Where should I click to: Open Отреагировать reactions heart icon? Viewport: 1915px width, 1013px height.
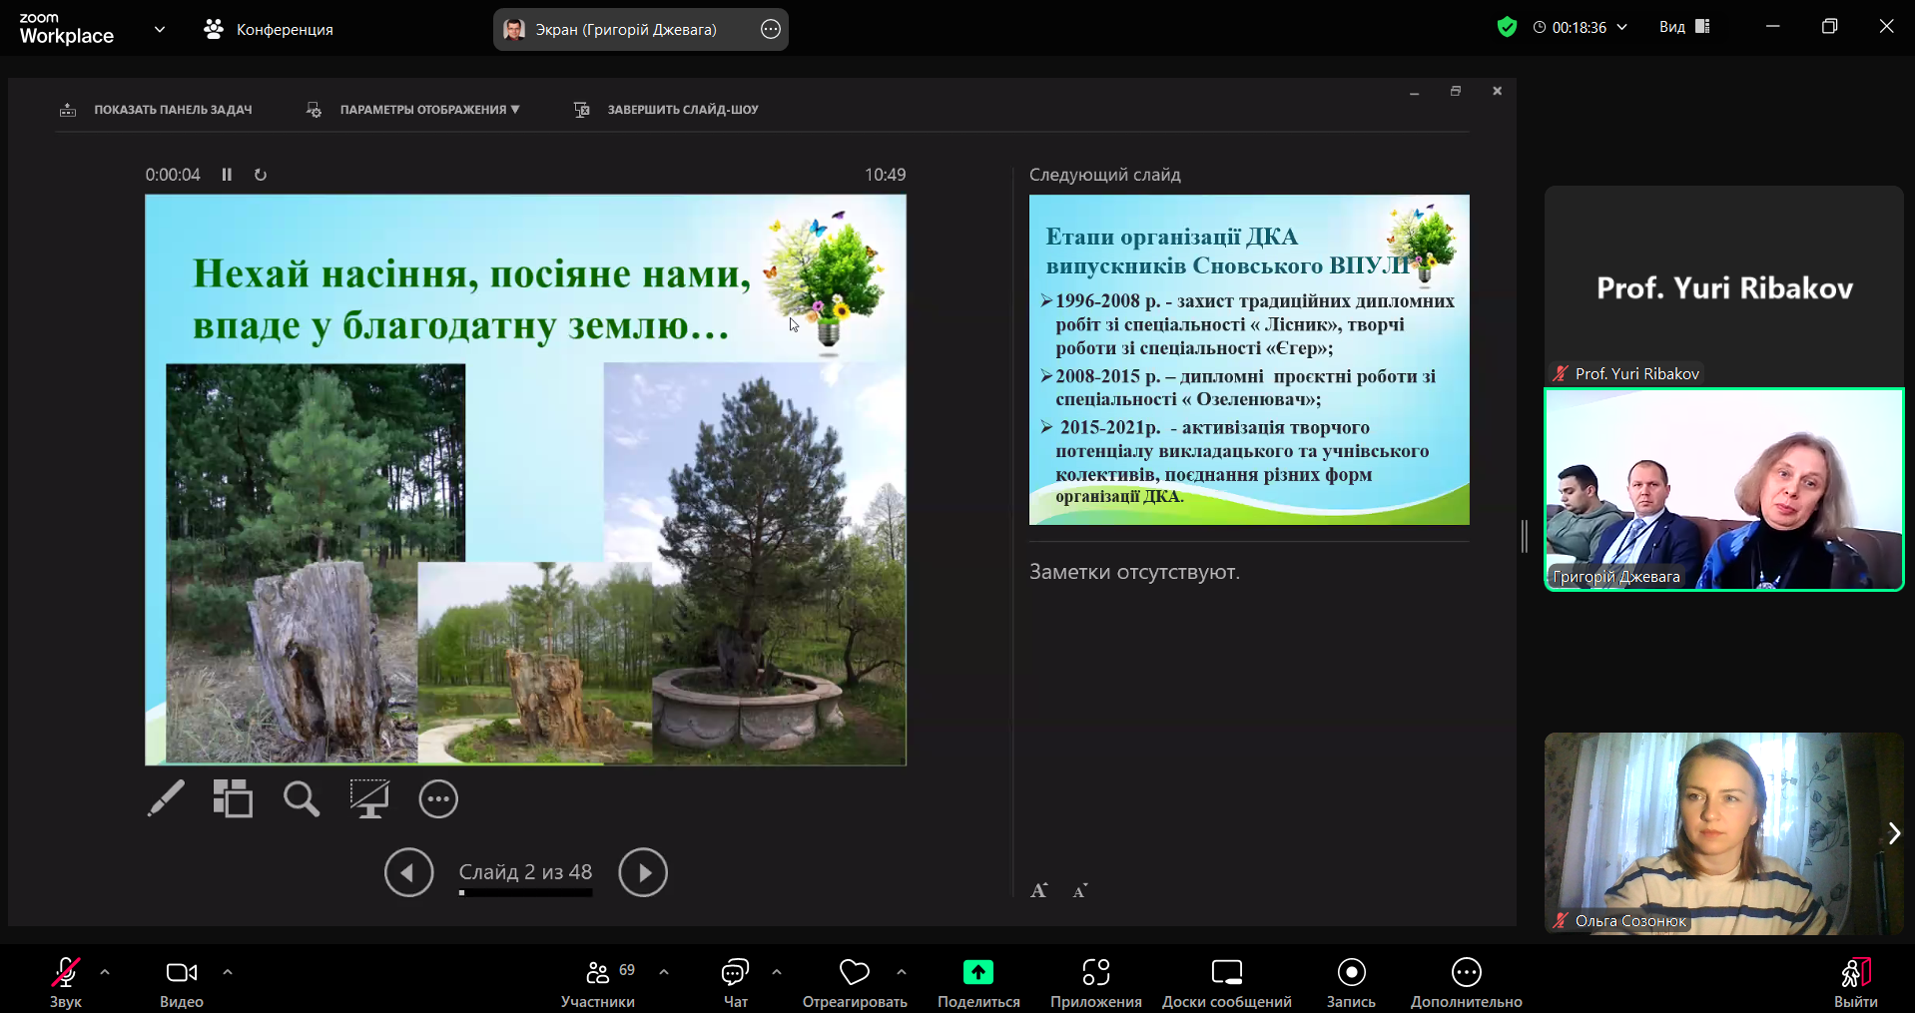click(x=855, y=972)
